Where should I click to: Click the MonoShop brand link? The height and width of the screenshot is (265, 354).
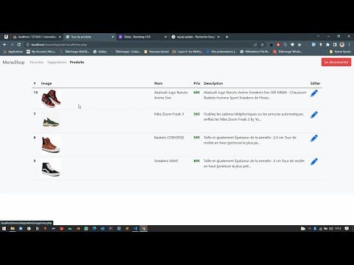tap(13, 63)
